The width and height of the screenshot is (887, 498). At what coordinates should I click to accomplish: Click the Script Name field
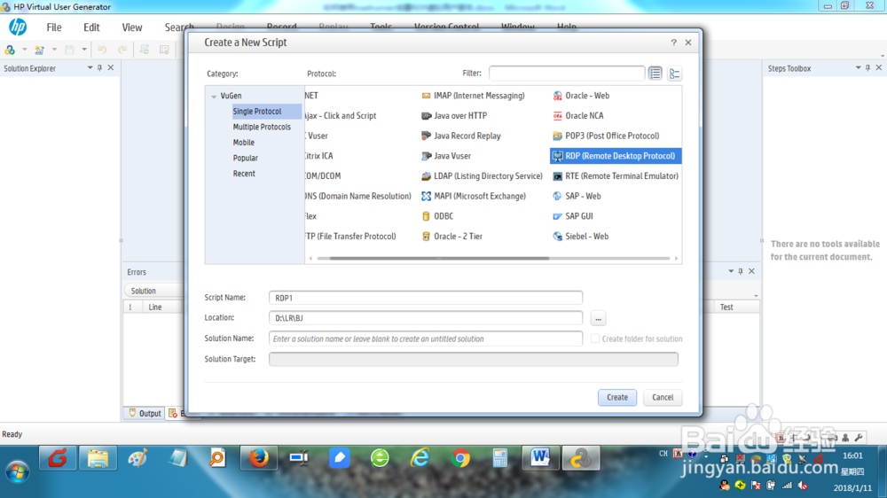pos(426,298)
